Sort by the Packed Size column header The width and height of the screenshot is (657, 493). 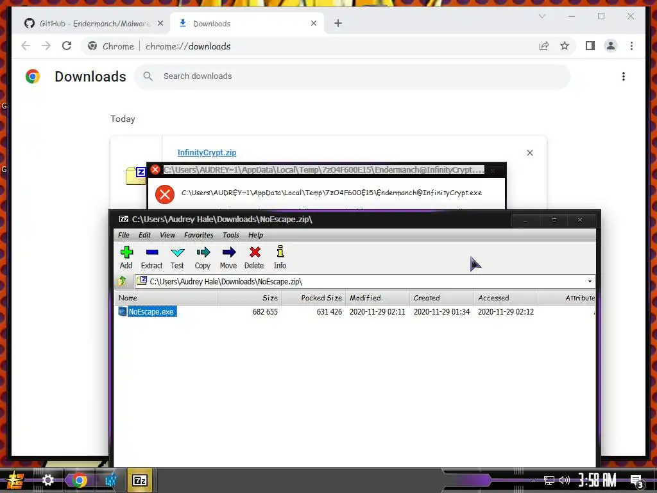313,298
